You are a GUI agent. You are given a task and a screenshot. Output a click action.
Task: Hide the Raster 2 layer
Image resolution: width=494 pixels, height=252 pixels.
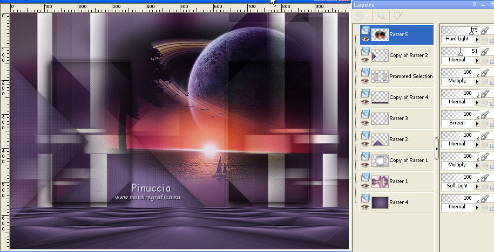point(365,144)
